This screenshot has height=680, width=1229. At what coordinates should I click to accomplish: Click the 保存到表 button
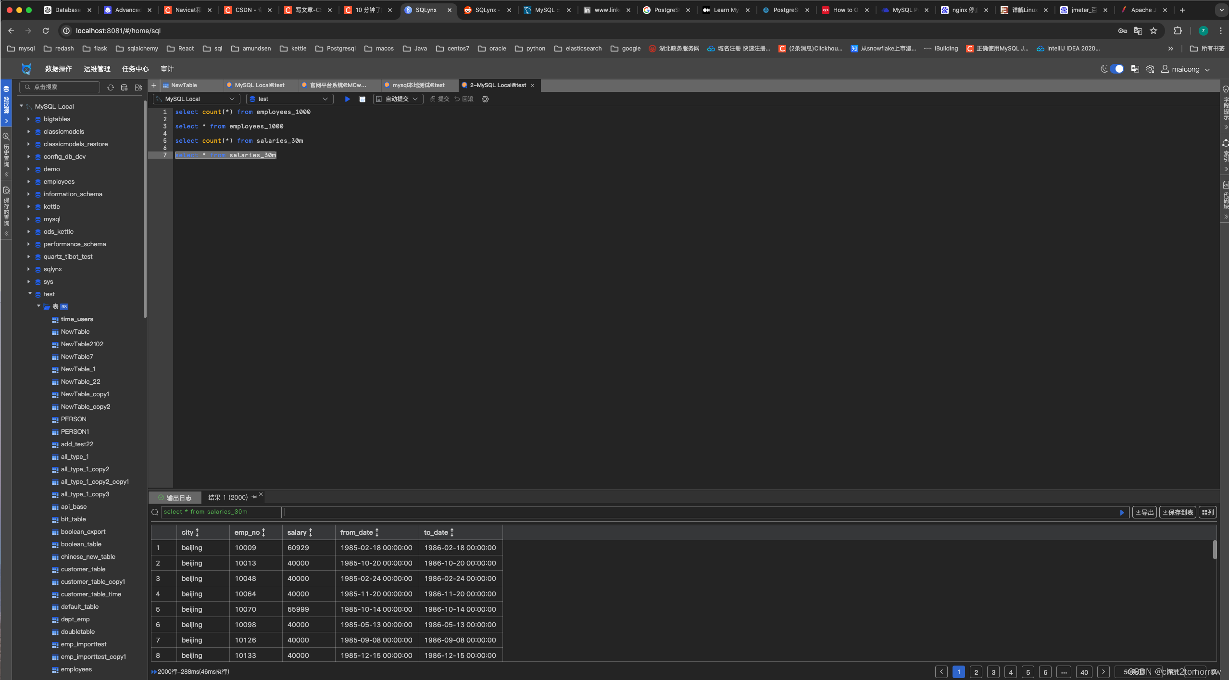(x=1178, y=512)
